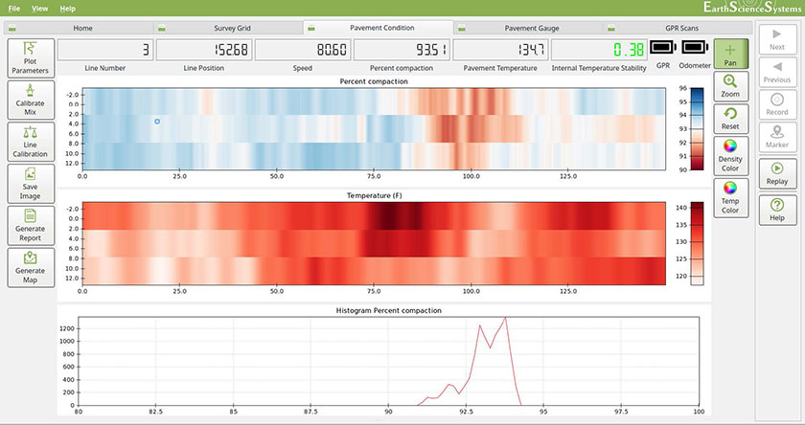This screenshot has height=425, width=805.
Task: Open the View menu
Action: (x=40, y=9)
